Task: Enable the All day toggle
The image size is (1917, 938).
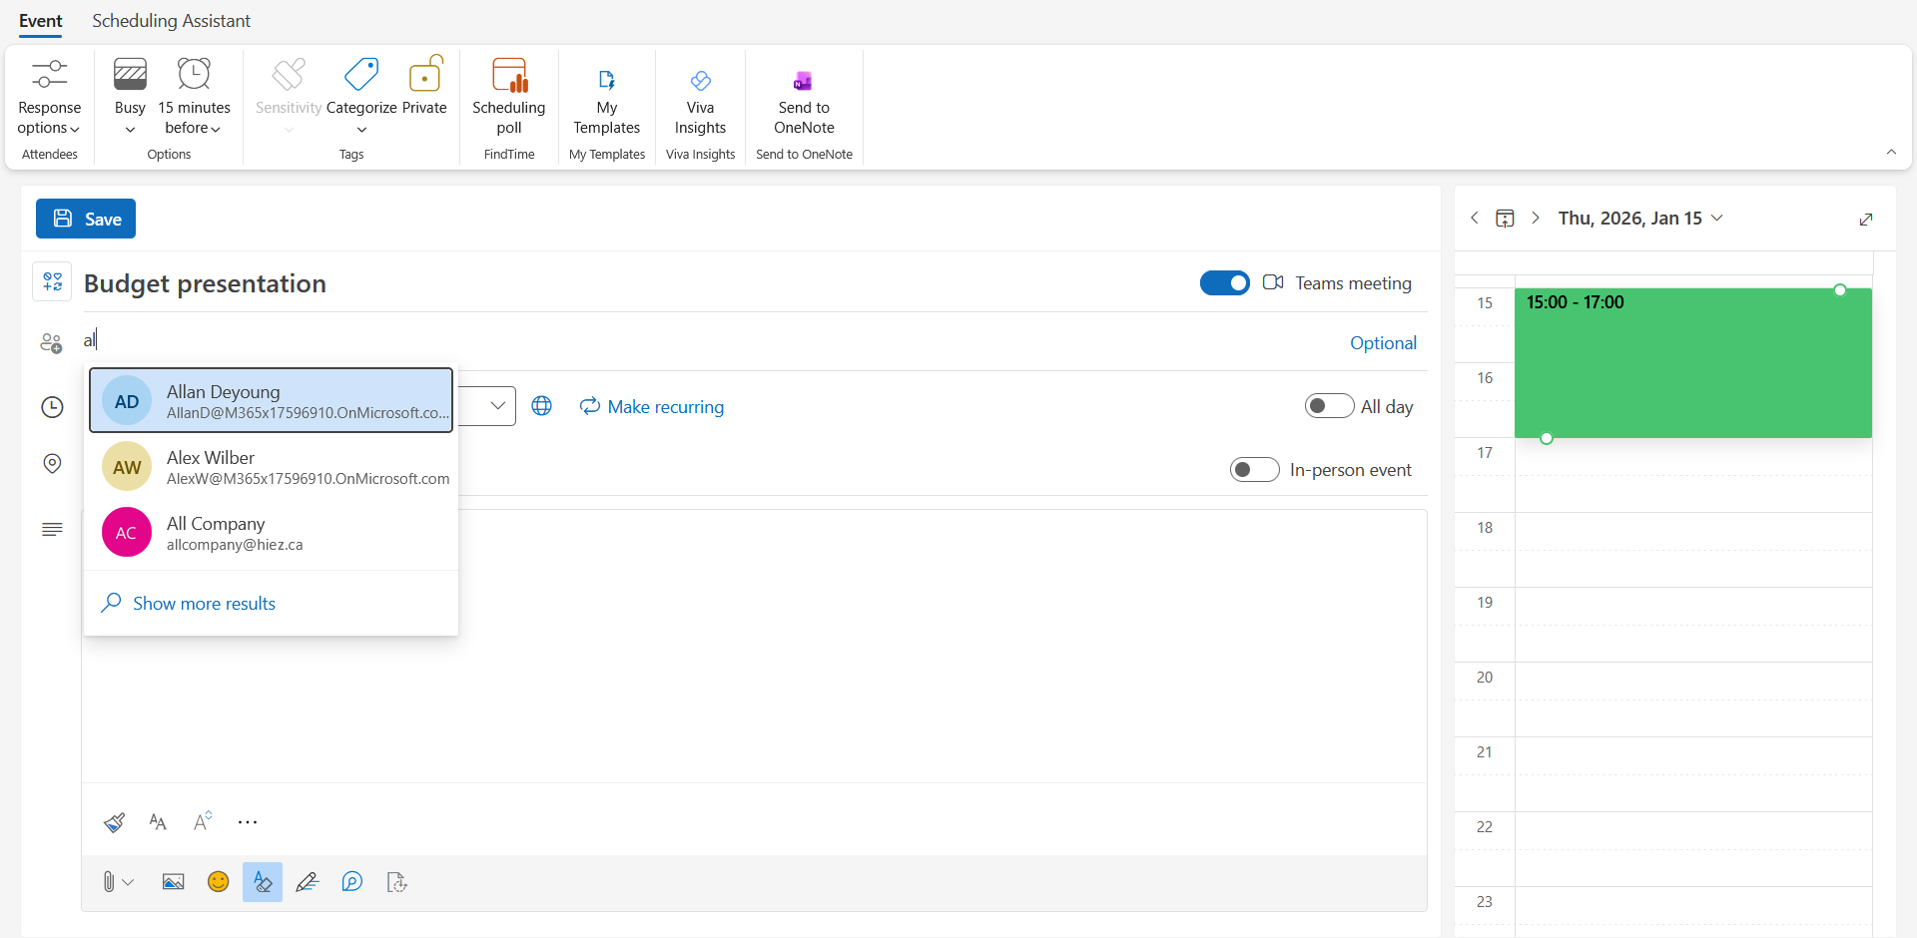Action: [1329, 406]
